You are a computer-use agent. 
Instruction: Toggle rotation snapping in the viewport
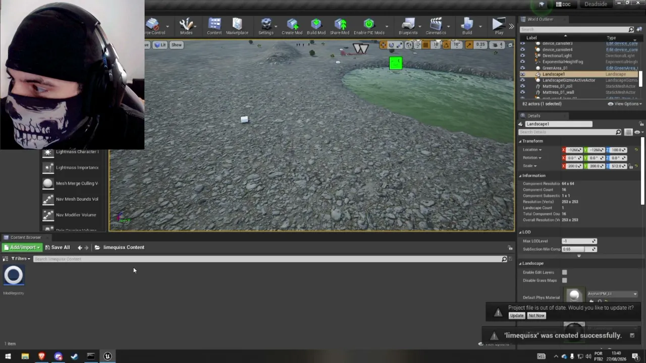click(446, 45)
